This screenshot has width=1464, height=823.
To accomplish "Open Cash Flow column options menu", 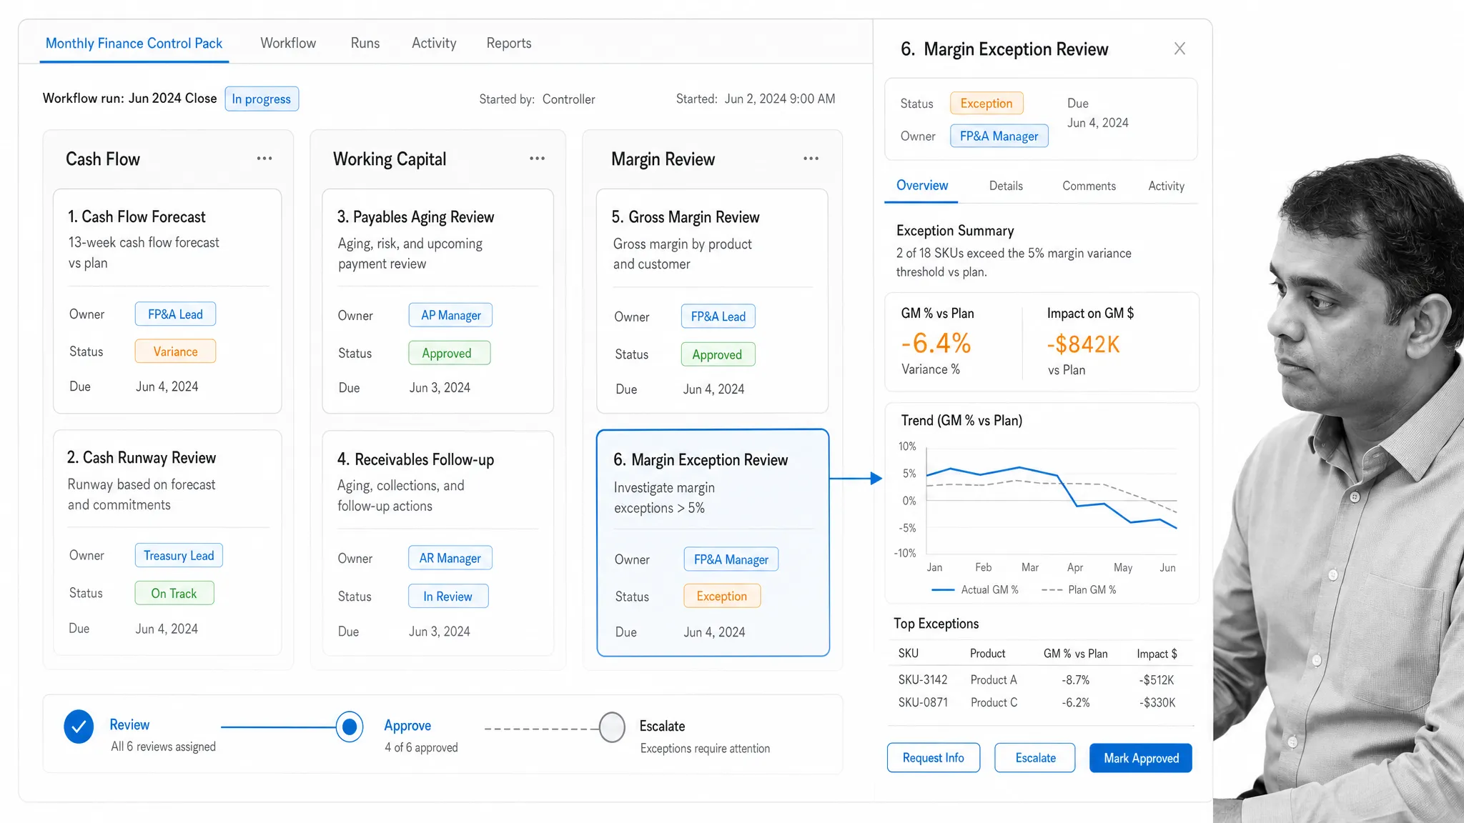I will coord(264,159).
